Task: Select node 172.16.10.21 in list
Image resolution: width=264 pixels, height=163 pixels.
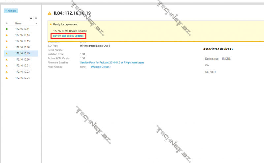Action: (x=22, y=65)
